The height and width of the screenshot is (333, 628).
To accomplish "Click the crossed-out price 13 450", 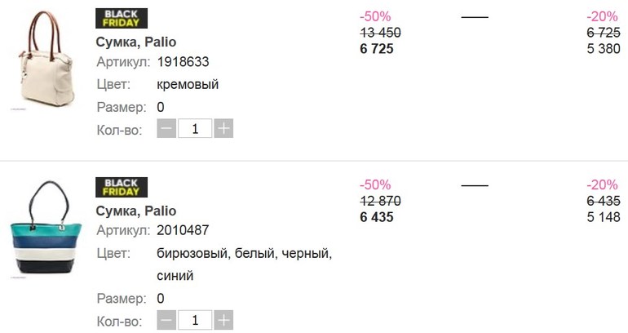I will pyautogui.click(x=380, y=33).
